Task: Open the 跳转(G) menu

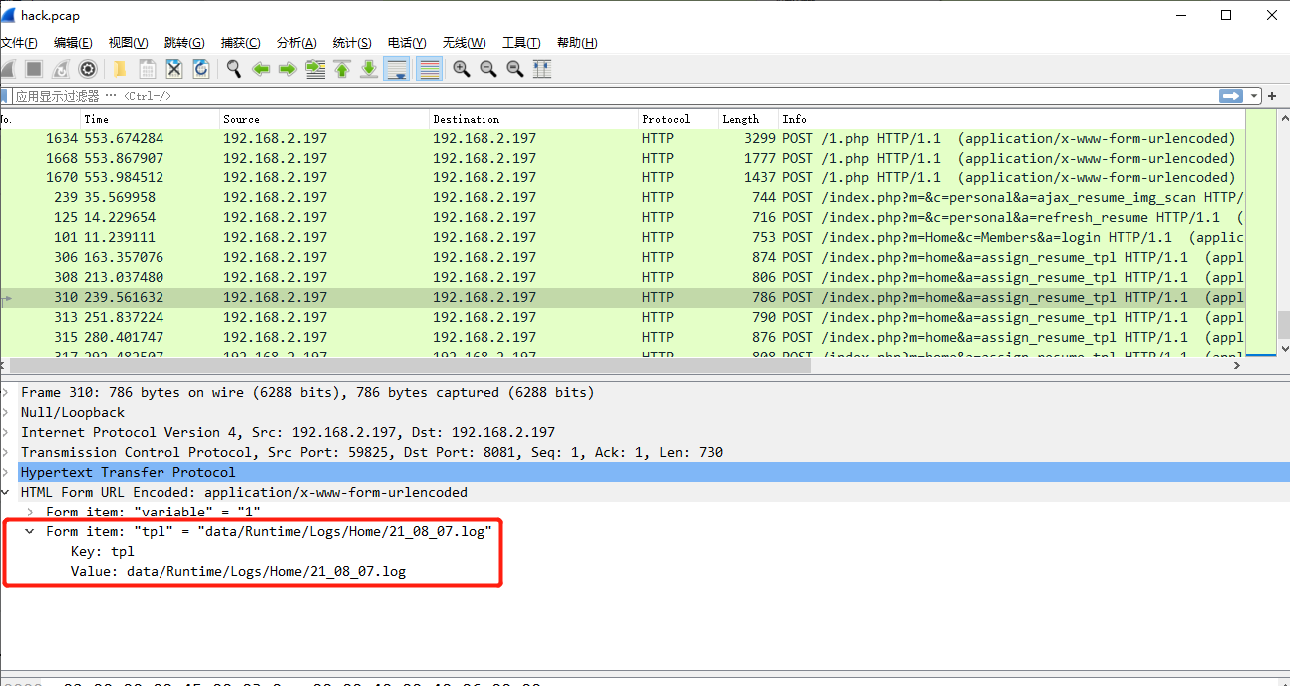Action: 184,43
